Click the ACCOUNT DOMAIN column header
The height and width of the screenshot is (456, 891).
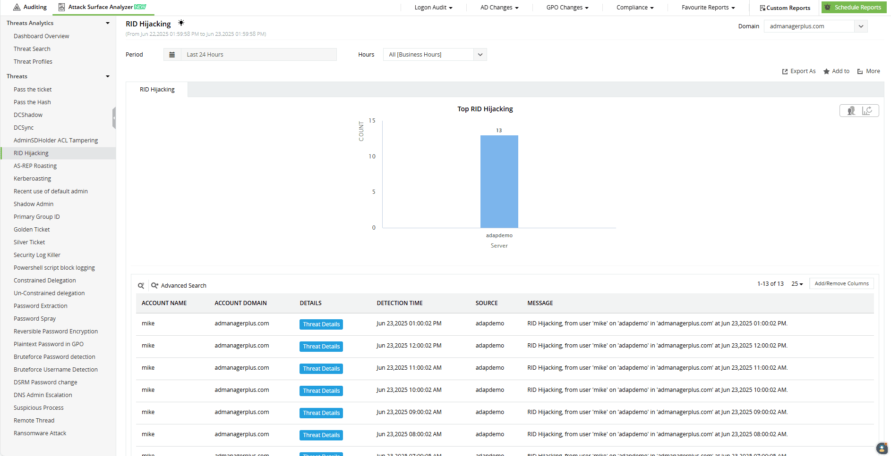[x=240, y=303]
